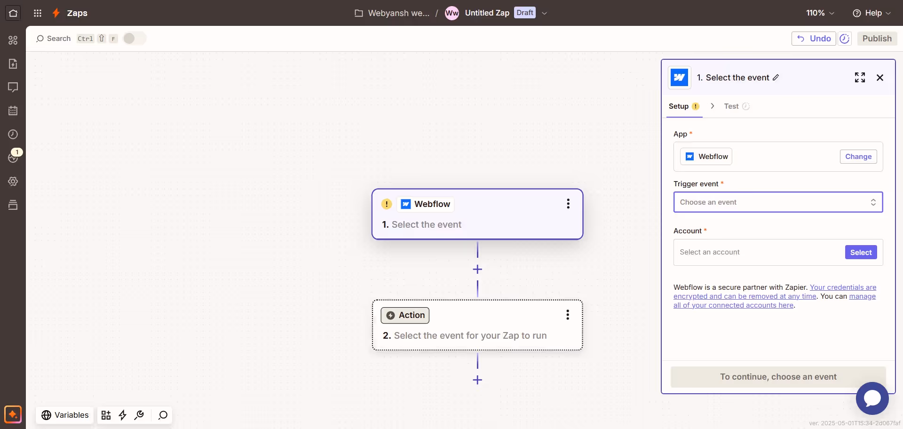This screenshot has width=903, height=429.
Task: Open the chat support bubble
Action: [x=872, y=398]
